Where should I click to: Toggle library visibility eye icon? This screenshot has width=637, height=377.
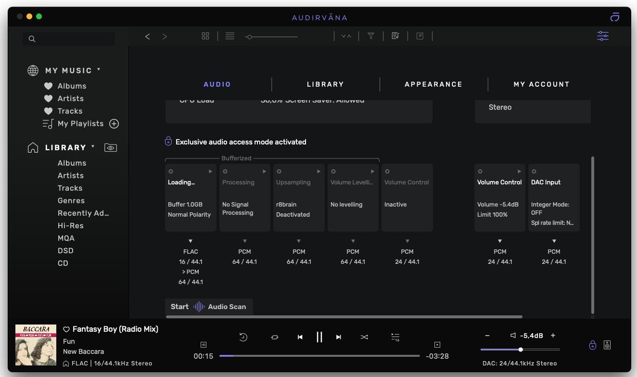point(111,148)
